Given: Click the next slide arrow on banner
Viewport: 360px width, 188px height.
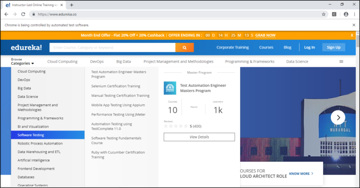Looking at the screenshot, I should coord(337,117).
